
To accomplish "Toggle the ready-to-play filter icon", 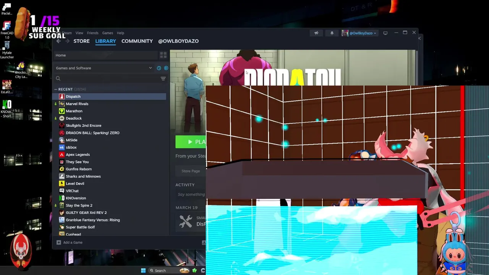I will 166,68.
